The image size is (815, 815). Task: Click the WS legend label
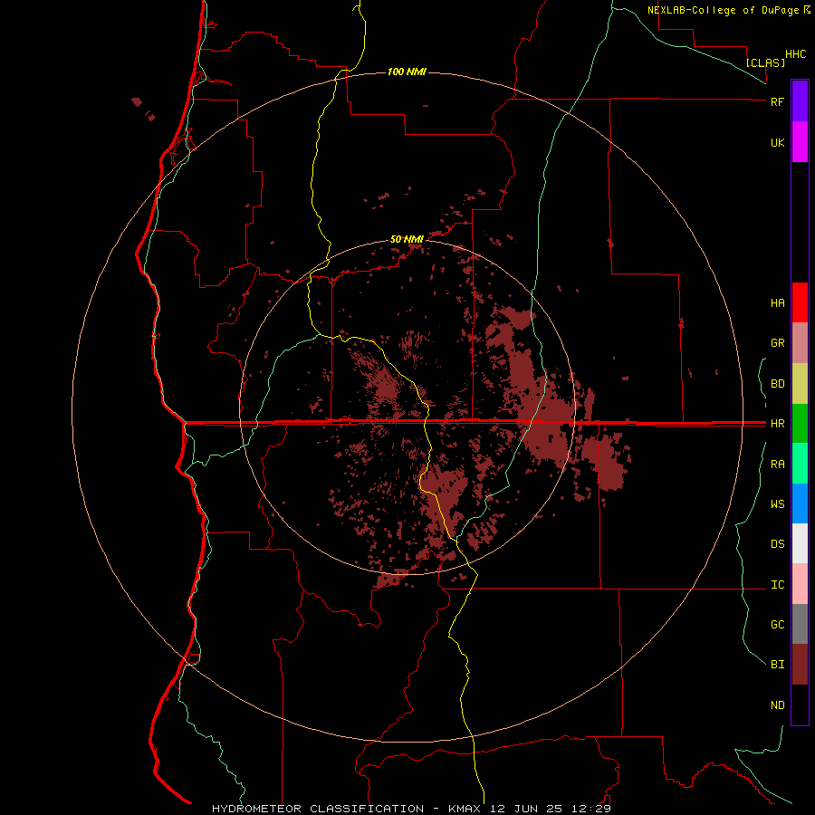777,504
